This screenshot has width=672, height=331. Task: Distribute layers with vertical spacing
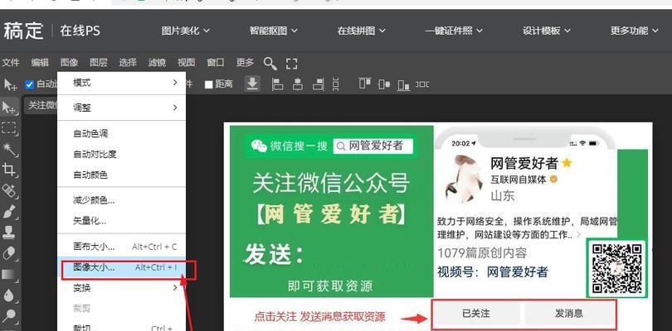pos(335,84)
